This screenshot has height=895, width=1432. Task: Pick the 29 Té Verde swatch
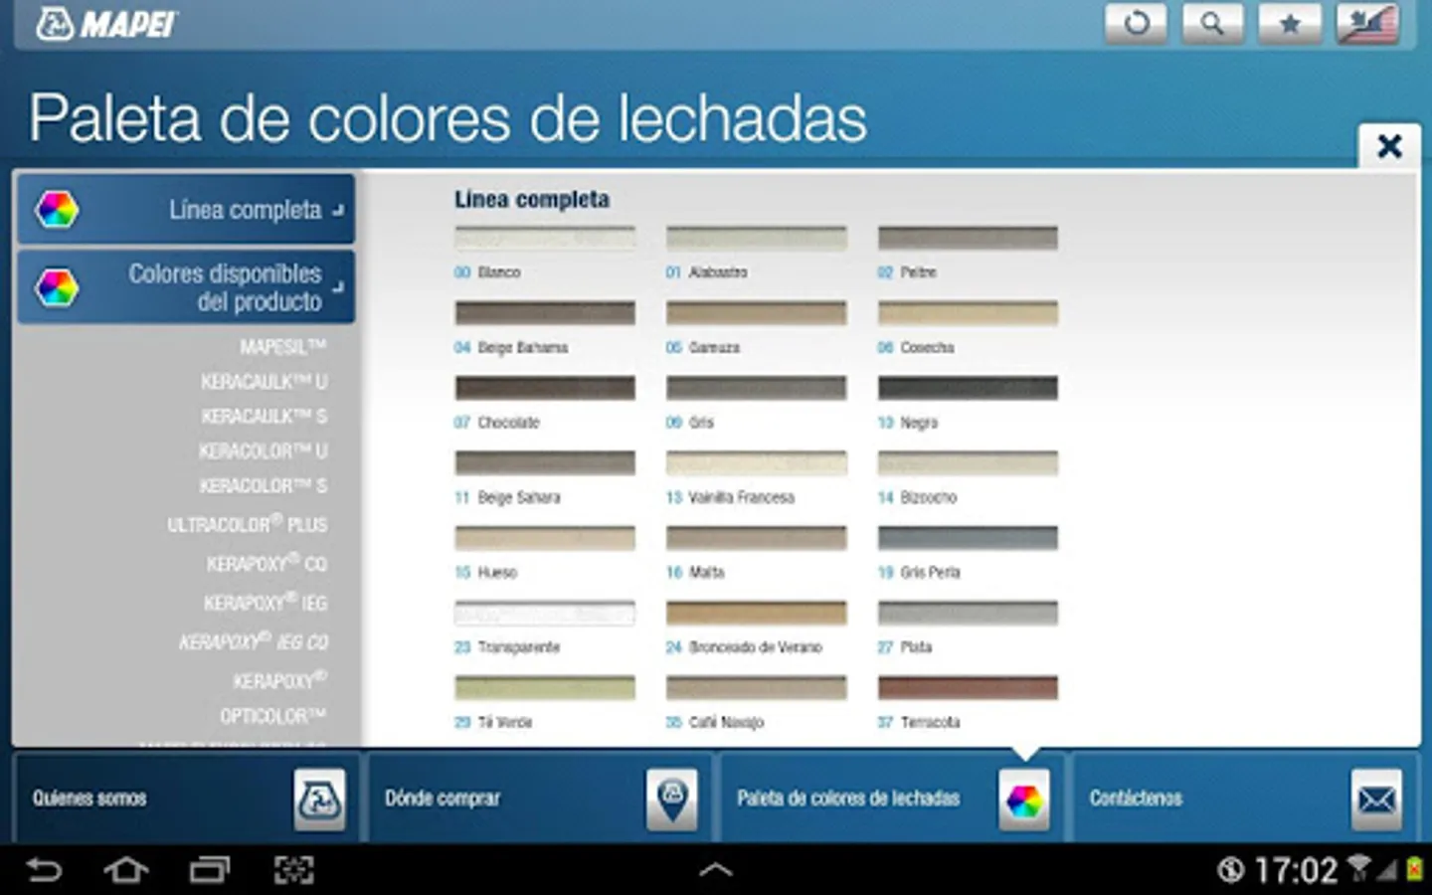545,687
